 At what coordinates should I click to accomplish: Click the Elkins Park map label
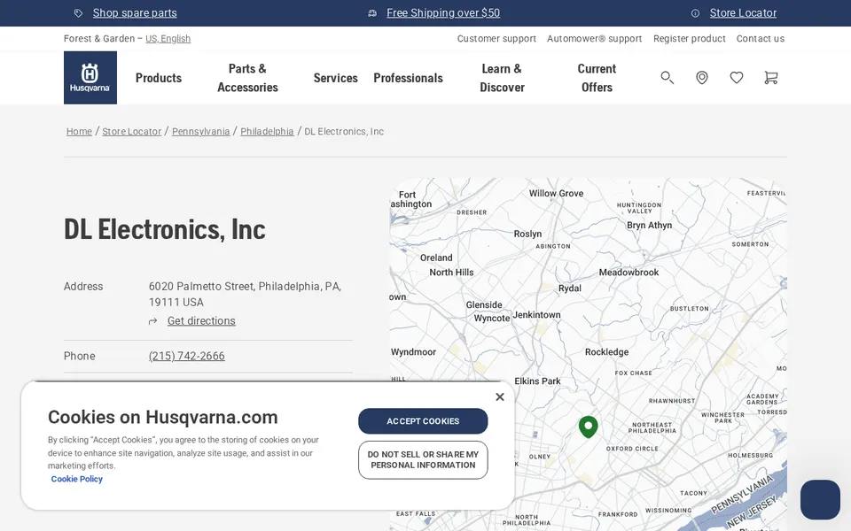click(537, 381)
